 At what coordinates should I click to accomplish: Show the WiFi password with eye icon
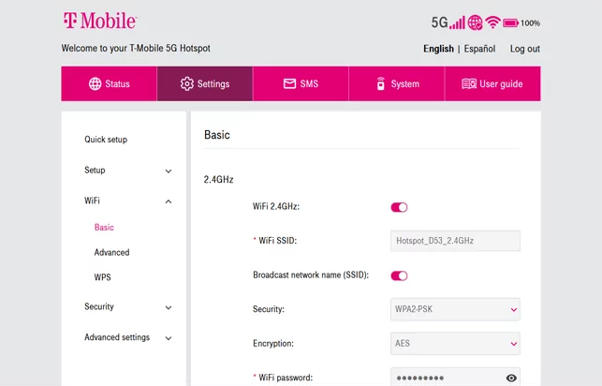tap(511, 378)
